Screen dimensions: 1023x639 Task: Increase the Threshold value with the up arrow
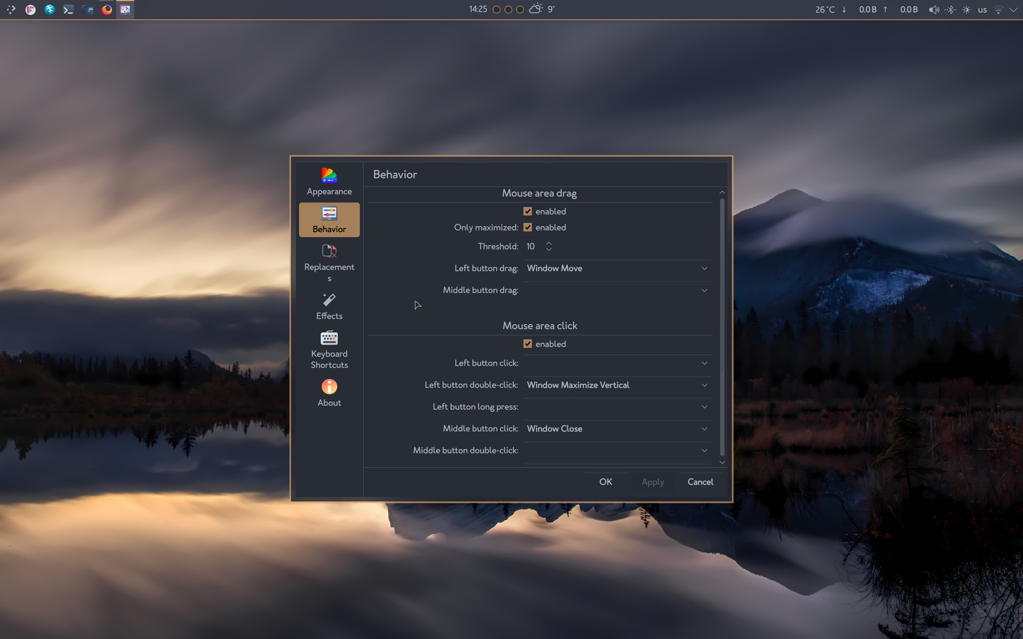pos(549,243)
